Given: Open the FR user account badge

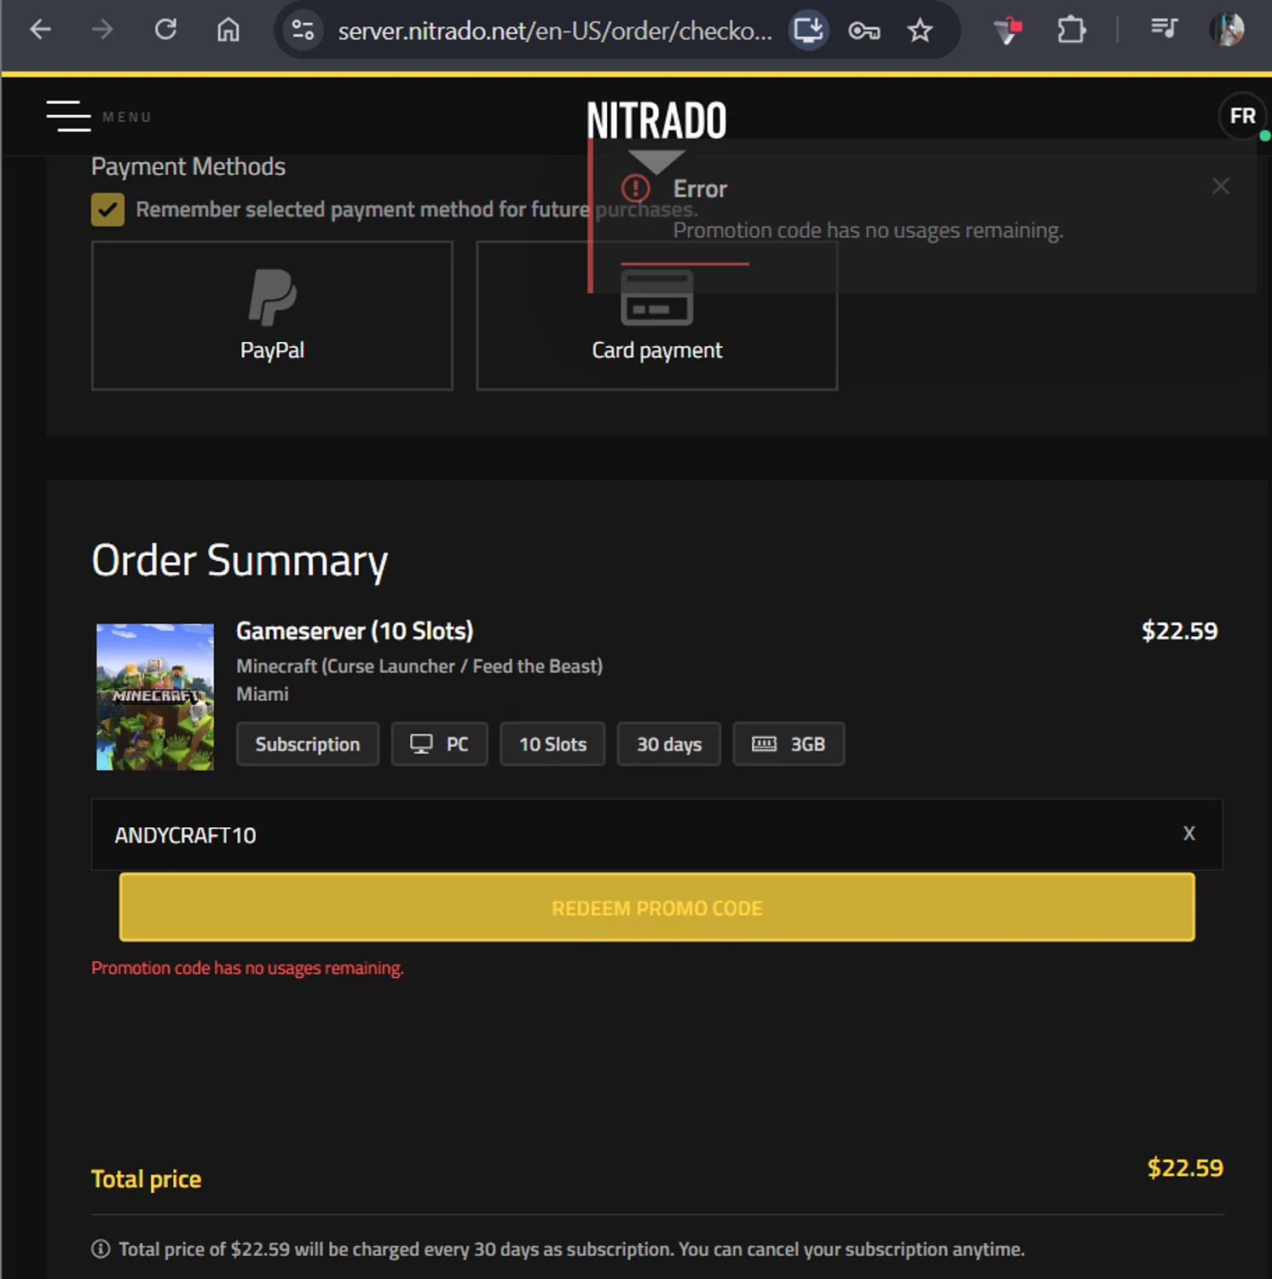Looking at the screenshot, I should (1242, 116).
